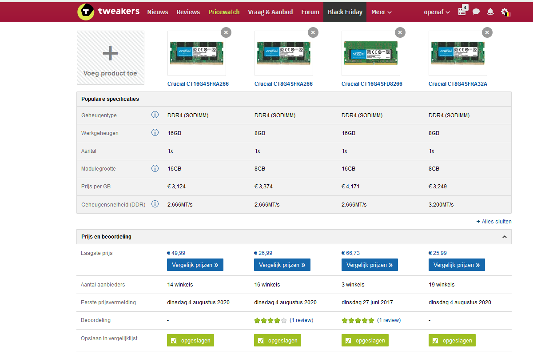Click the plus tile Voeg product toe
The image size is (533, 354).
111,58
